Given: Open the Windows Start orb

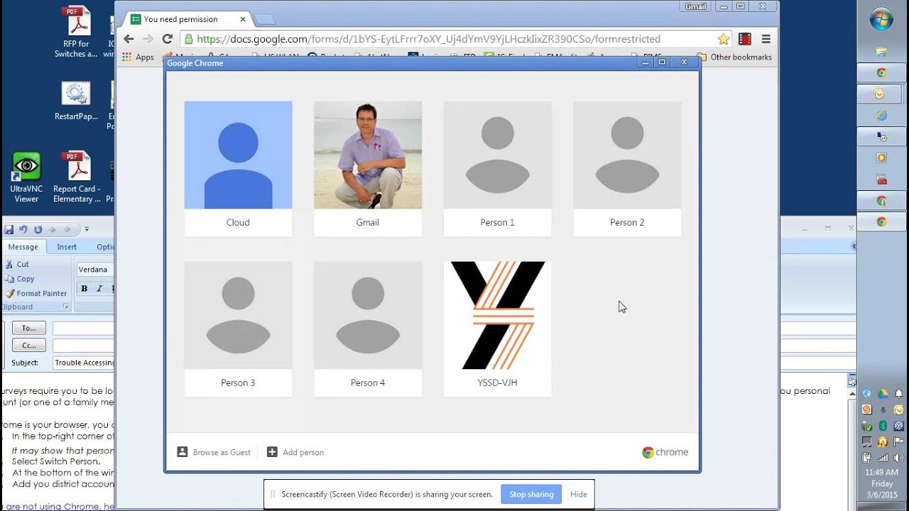Looking at the screenshot, I should 881,20.
